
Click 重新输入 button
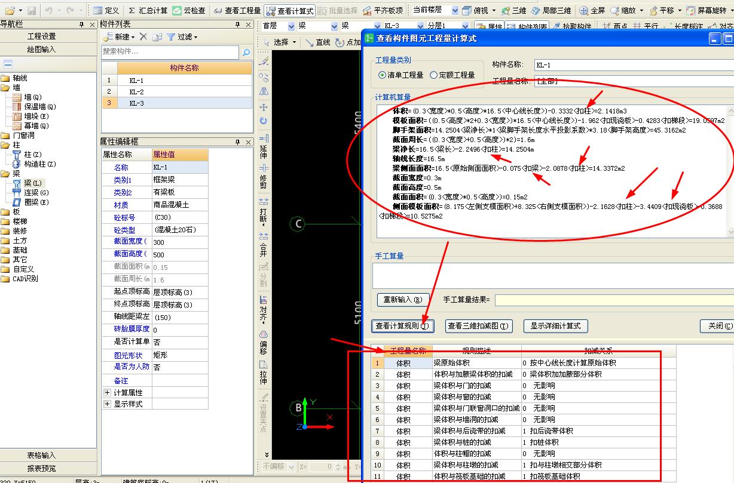click(402, 300)
